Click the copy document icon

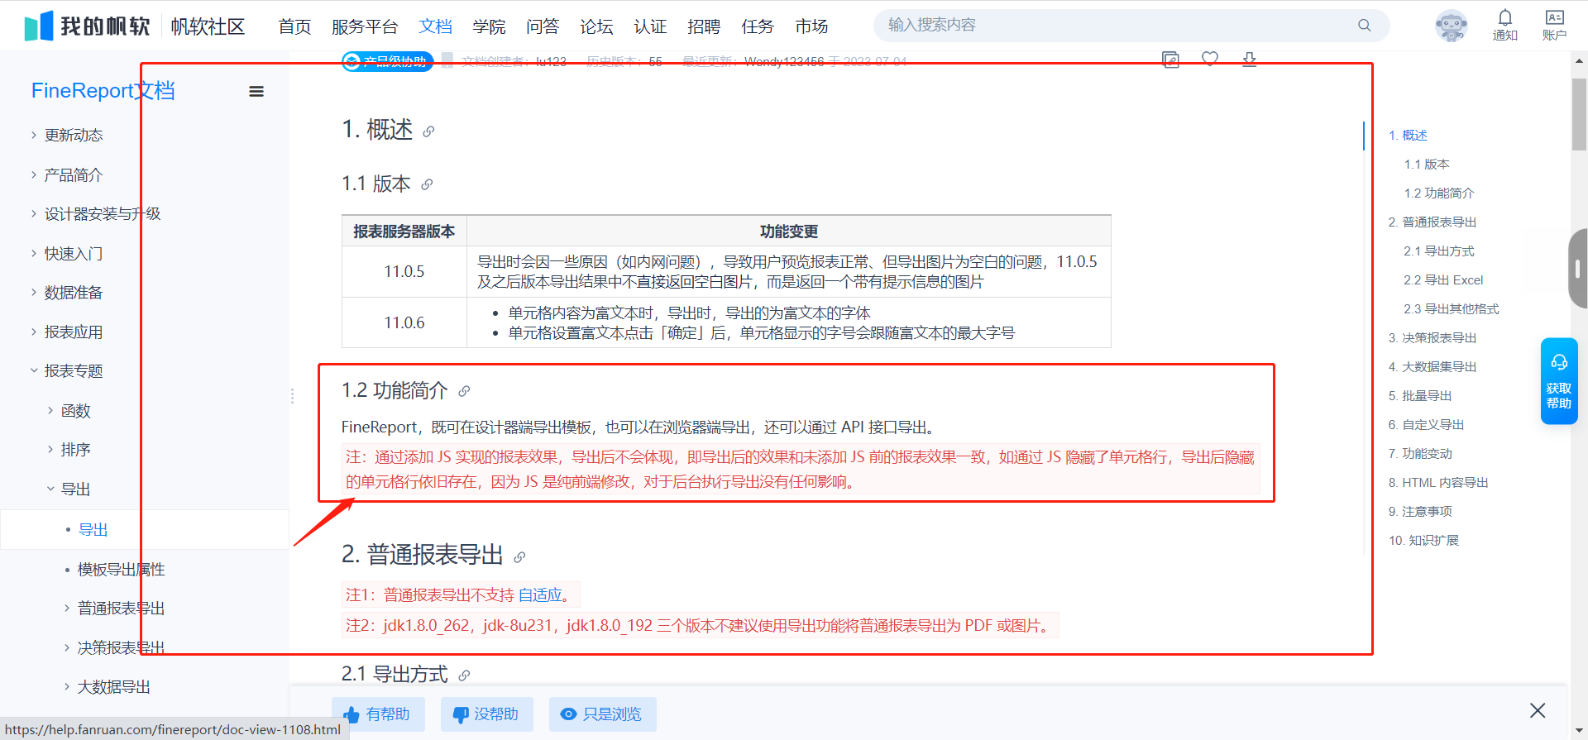(1170, 60)
